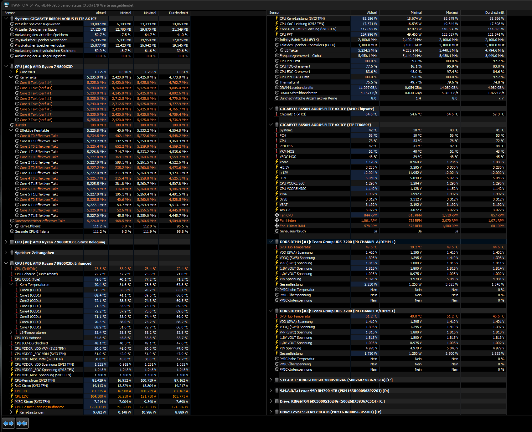Screen dimensions: 532x432
Task: Expand Drive: KINGSTON SKC3000S1024G group
Action: pos(271,401)
